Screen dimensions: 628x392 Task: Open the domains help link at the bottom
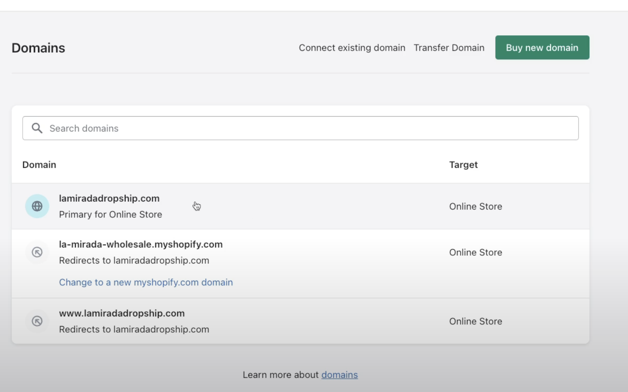[339, 375]
